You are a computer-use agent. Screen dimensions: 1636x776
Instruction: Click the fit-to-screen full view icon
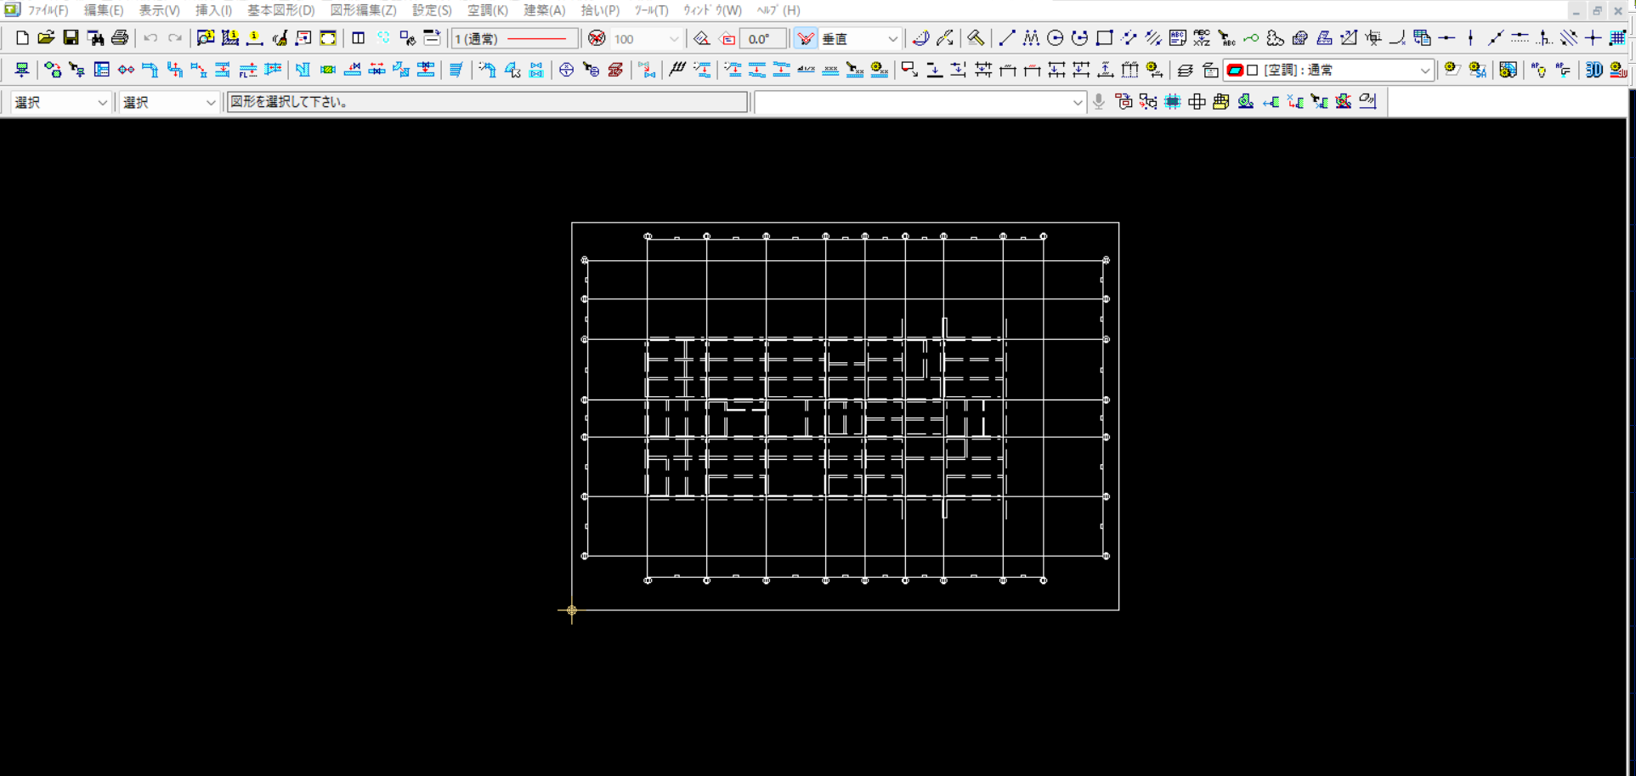[328, 38]
